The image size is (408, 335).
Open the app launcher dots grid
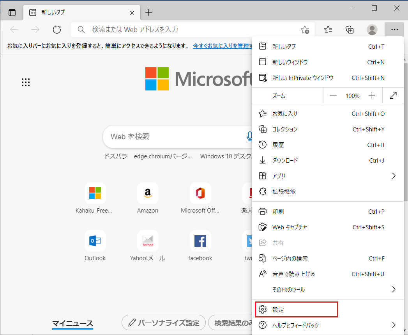[x=25, y=82]
